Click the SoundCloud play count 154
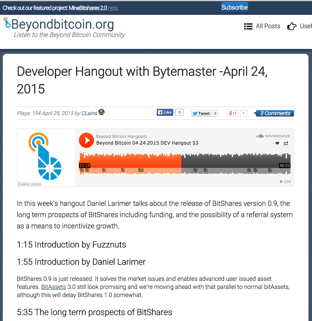312x321 pixels. point(285,182)
